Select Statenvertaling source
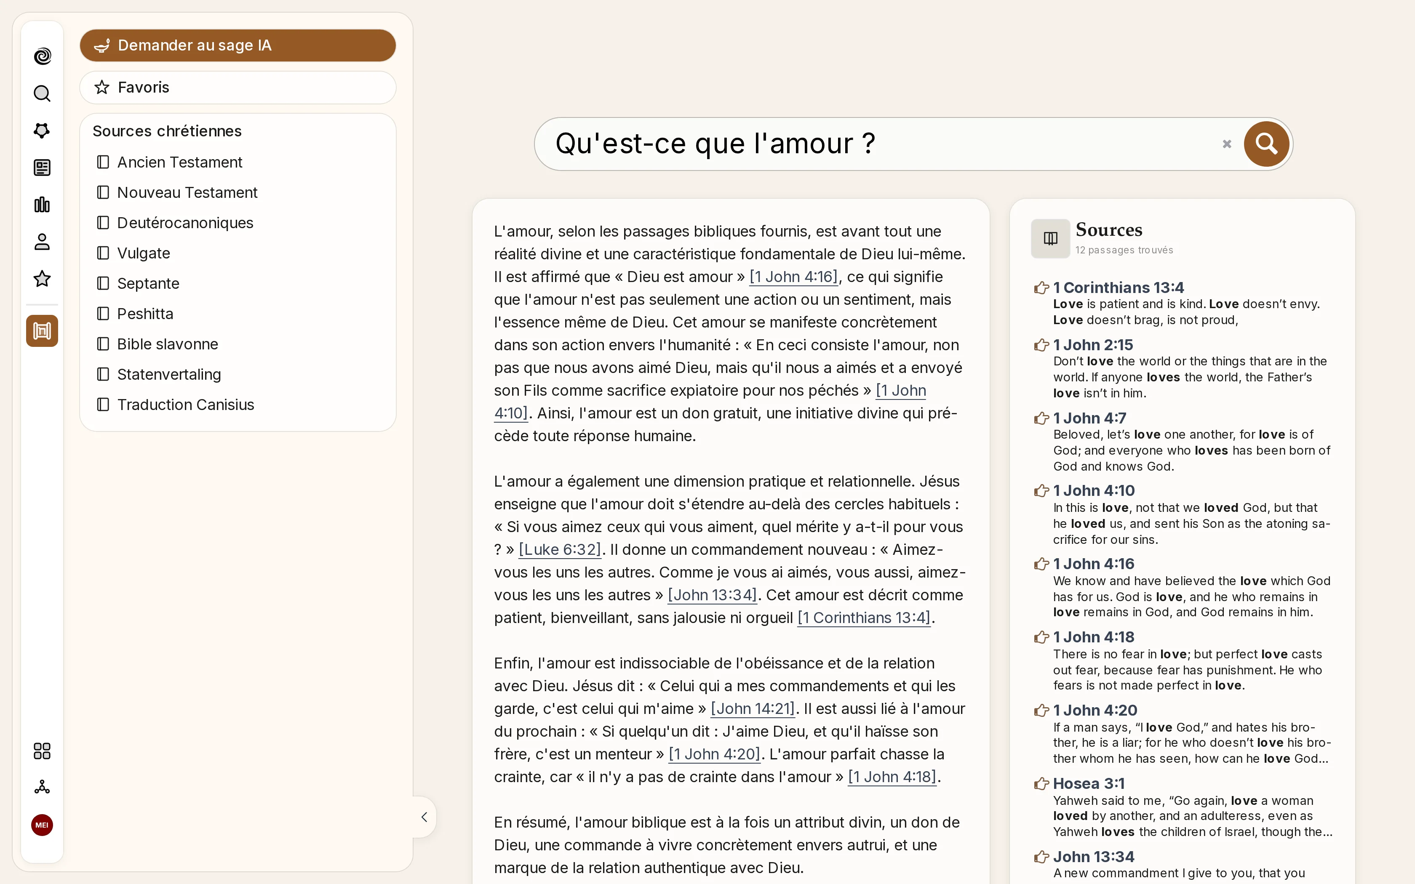The image size is (1415, 884). coord(159,374)
